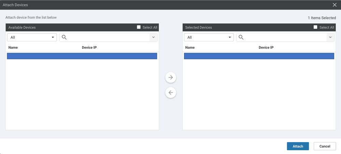The height and width of the screenshot is (154, 341).
Task: Sort Selected Devices by Name column
Action: pos(190,47)
